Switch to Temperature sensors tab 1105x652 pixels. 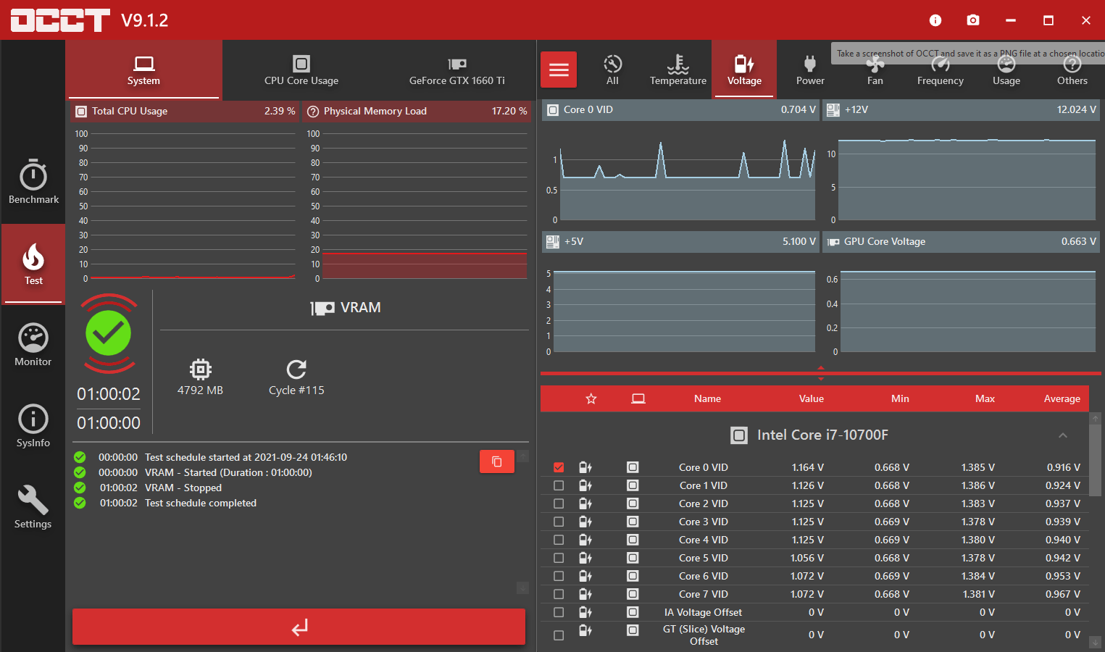point(678,70)
